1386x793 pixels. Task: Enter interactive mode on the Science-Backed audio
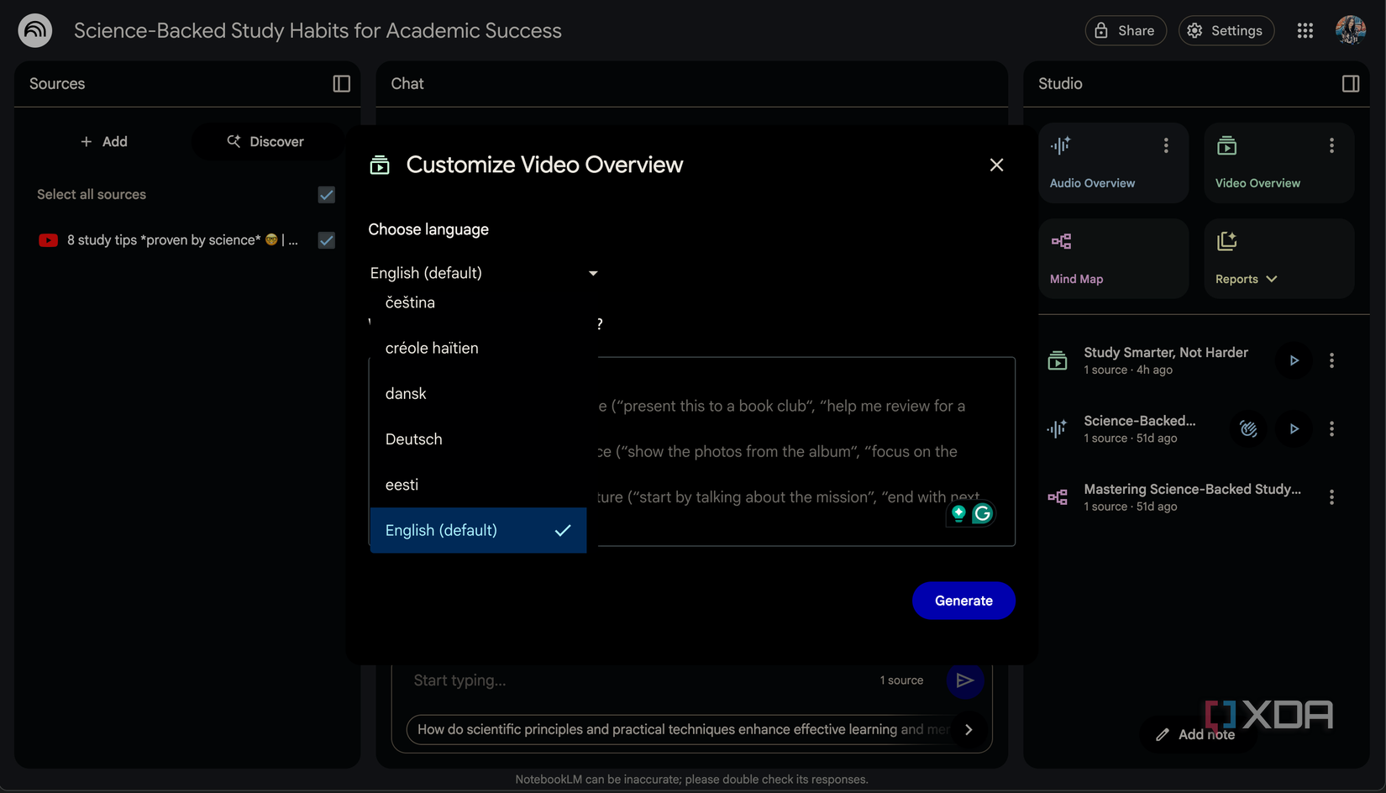click(x=1248, y=429)
